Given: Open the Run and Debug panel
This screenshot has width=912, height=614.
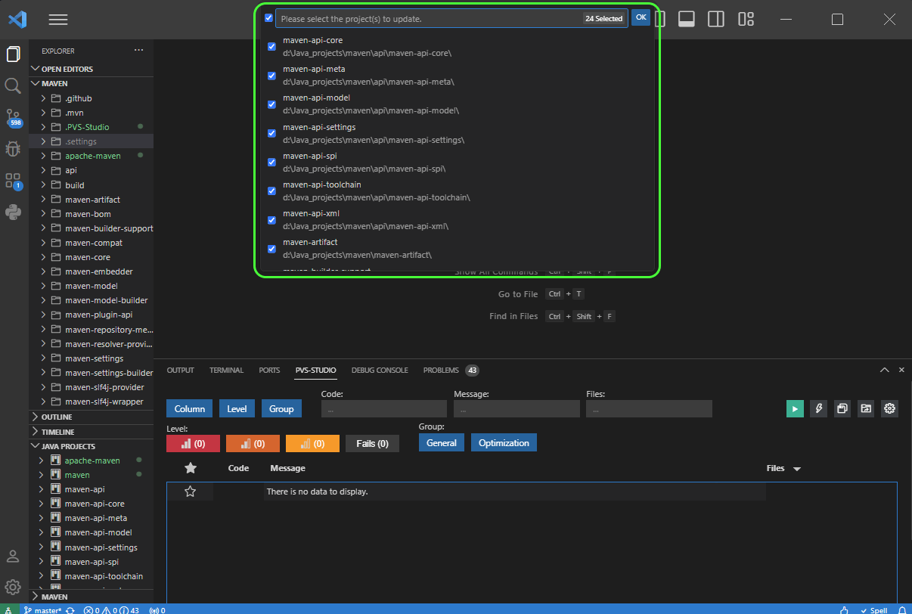Looking at the screenshot, I should [13, 149].
